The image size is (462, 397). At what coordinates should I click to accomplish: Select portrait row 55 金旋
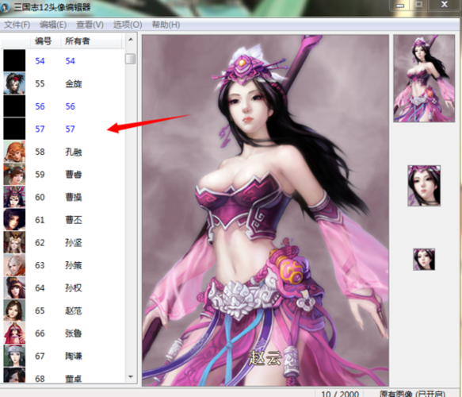coord(63,83)
